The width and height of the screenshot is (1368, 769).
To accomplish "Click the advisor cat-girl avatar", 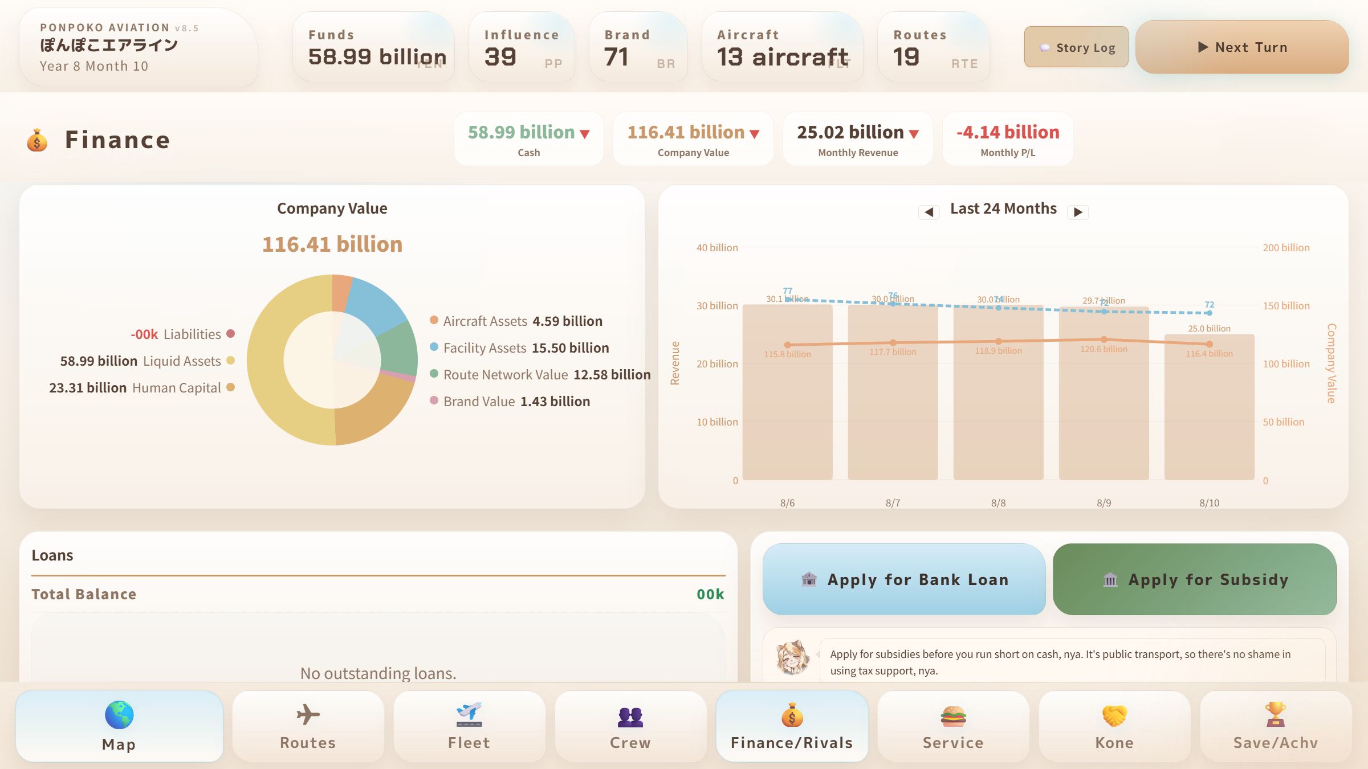I will (x=793, y=658).
